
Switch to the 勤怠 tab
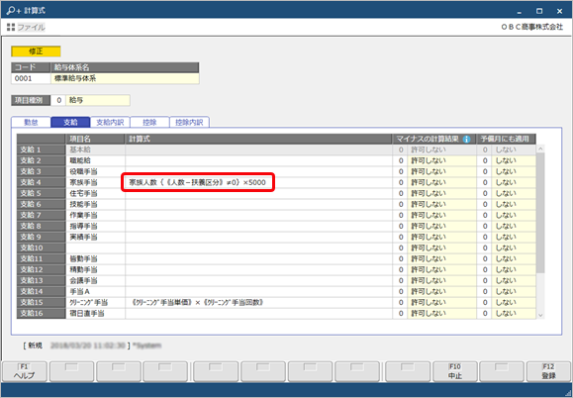coord(31,123)
